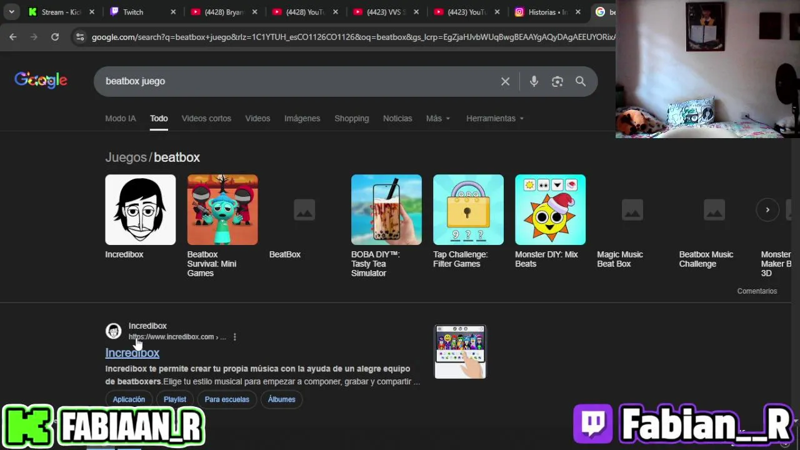Click the Para escuelas sitelink chip
The height and width of the screenshot is (450, 800).
click(227, 399)
